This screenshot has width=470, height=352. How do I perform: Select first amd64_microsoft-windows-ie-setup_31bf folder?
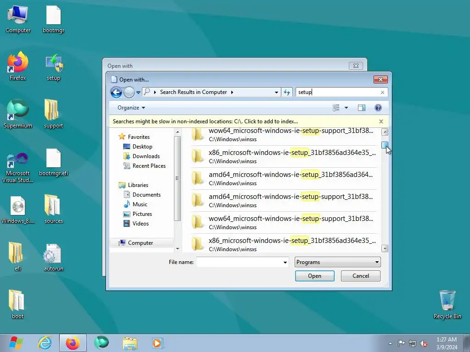click(284, 178)
